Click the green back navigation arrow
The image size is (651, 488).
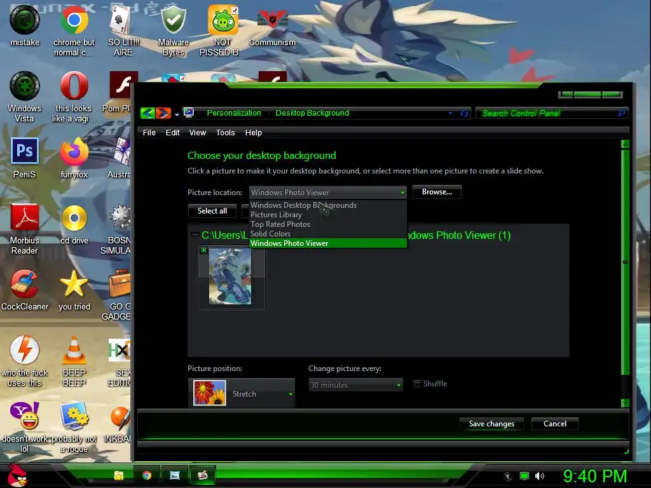[x=147, y=113]
